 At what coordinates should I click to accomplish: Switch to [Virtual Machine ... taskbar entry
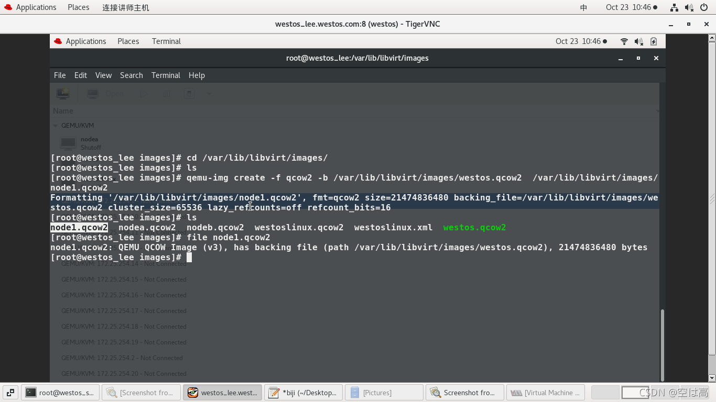pyautogui.click(x=546, y=393)
